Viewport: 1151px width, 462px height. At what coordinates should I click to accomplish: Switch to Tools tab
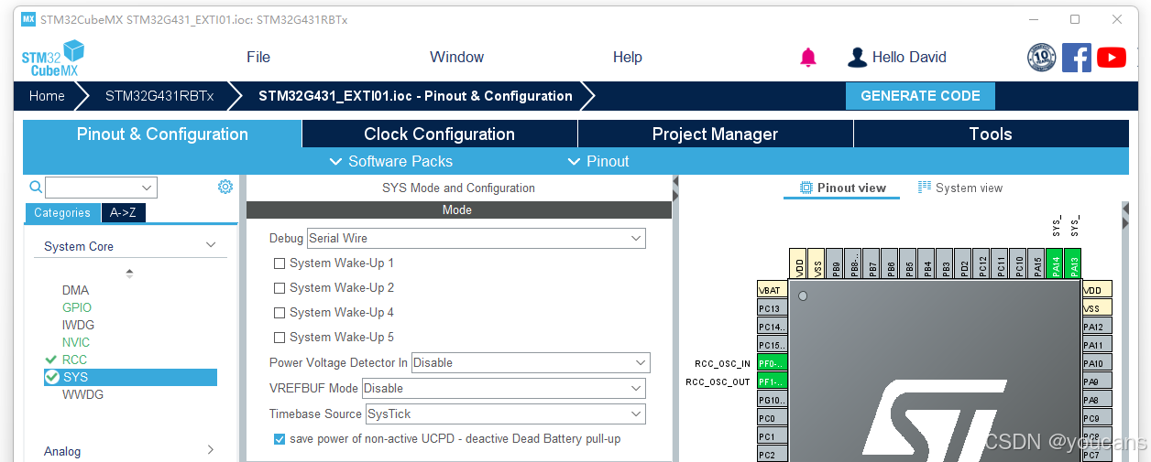pyautogui.click(x=991, y=134)
